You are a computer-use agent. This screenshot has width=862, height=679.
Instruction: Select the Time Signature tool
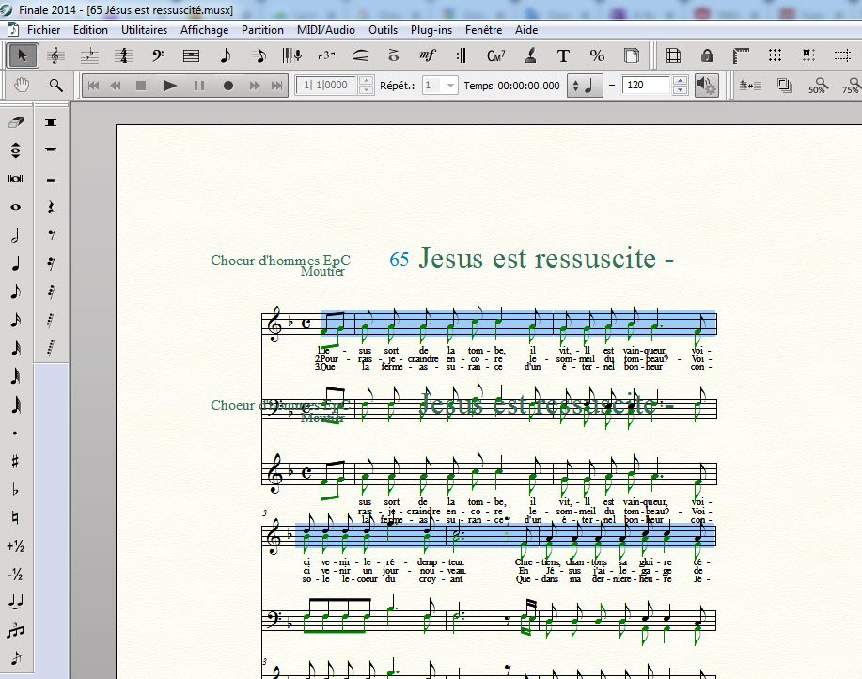point(123,55)
